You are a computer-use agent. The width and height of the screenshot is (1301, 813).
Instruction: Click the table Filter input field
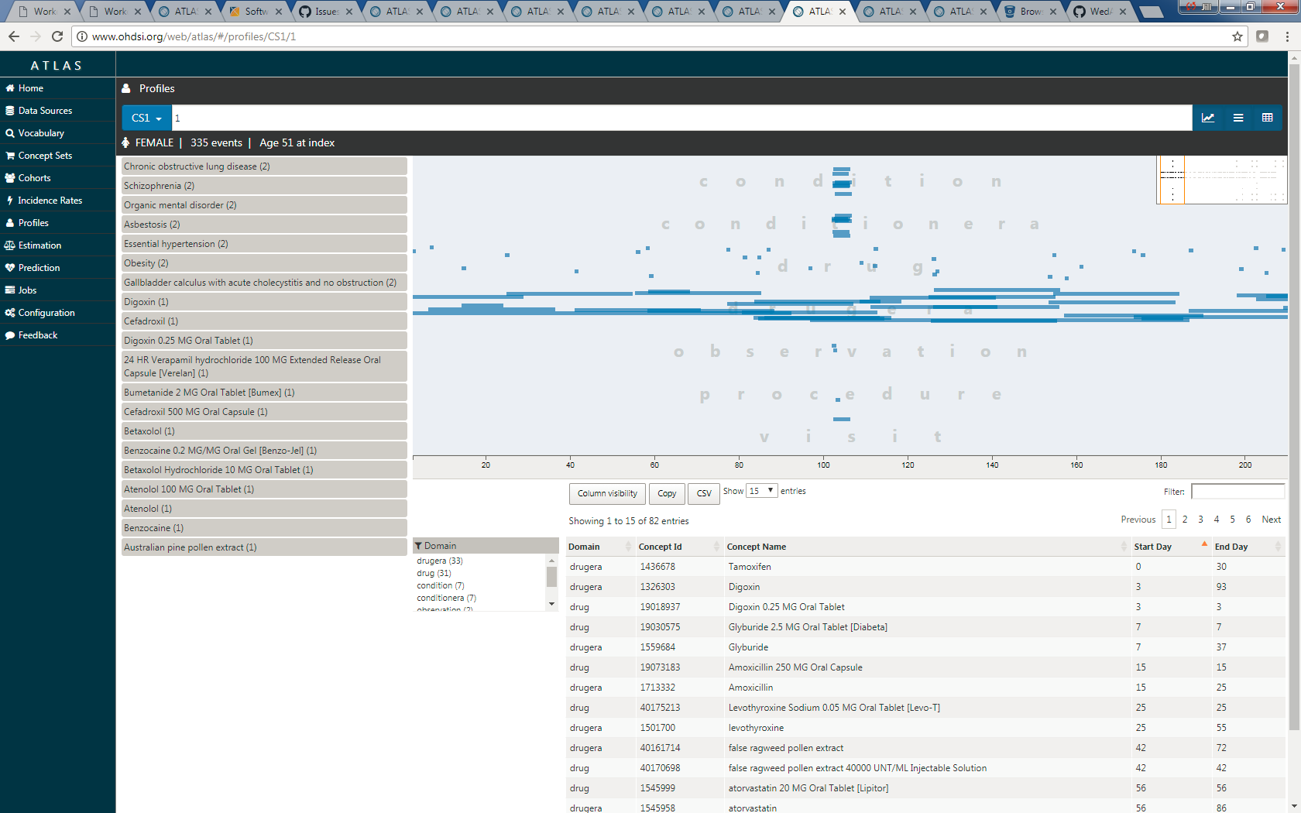point(1237,492)
